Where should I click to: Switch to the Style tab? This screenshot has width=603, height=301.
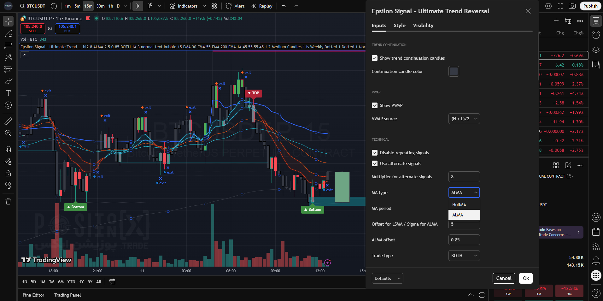[400, 26]
